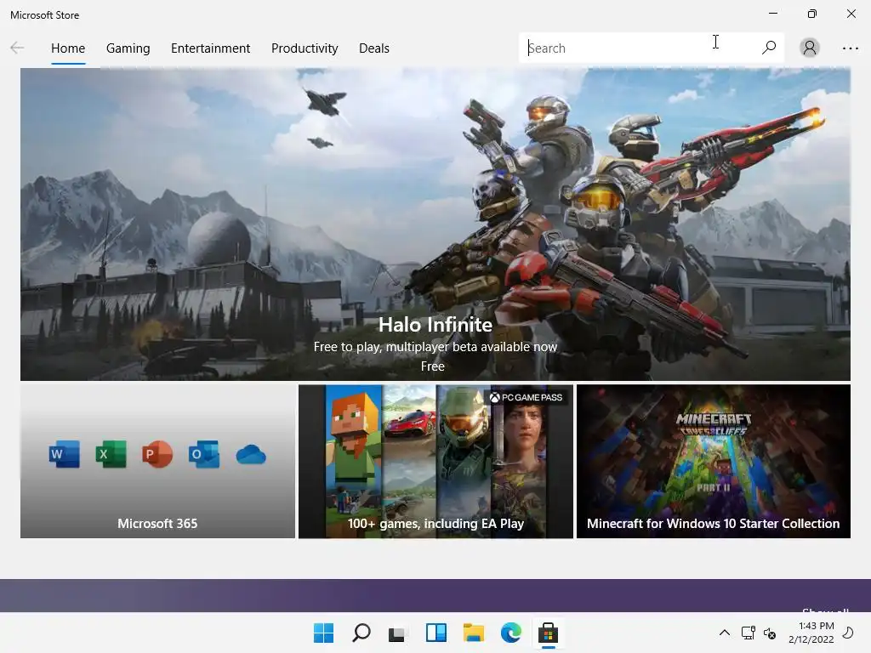871x653 pixels.
Task: Open the Entertainment tab
Action: tap(211, 48)
